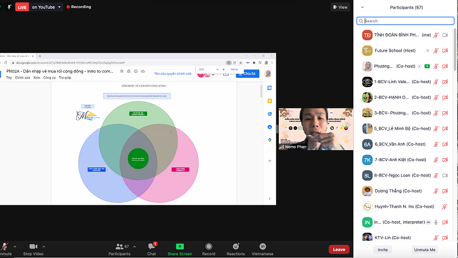
Task: Open the Chỉnh sửa menu in Docs
Action: [22, 77]
